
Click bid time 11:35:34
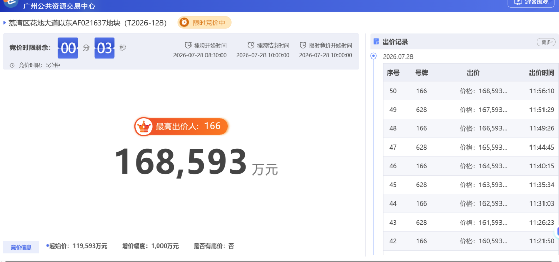tap(541, 185)
